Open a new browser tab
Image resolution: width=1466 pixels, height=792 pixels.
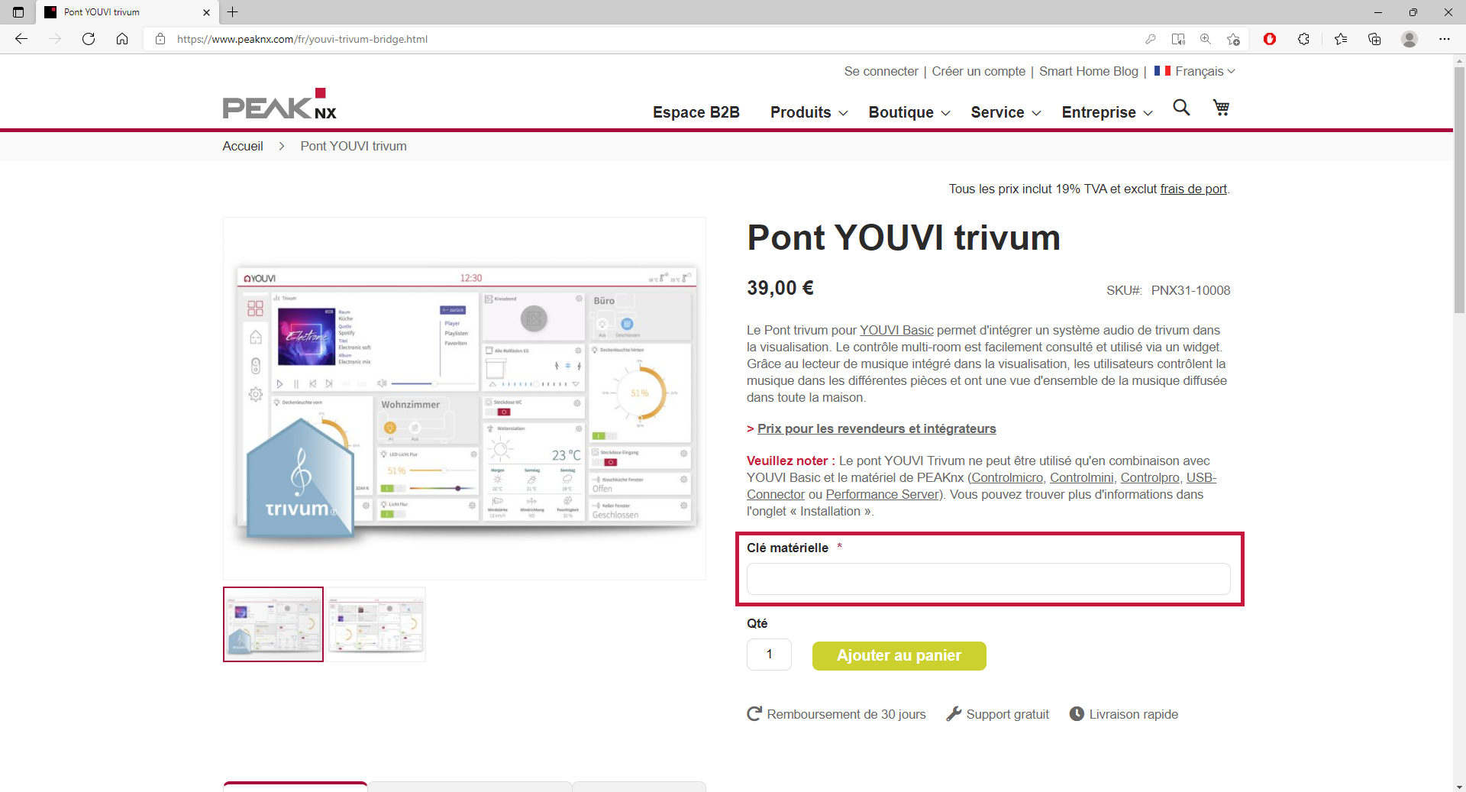coord(233,12)
